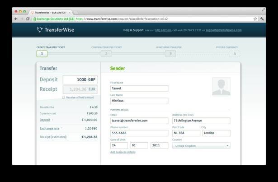The height and width of the screenshot is (182, 278).
Task: Click the Email input field
Action: pos(139,121)
